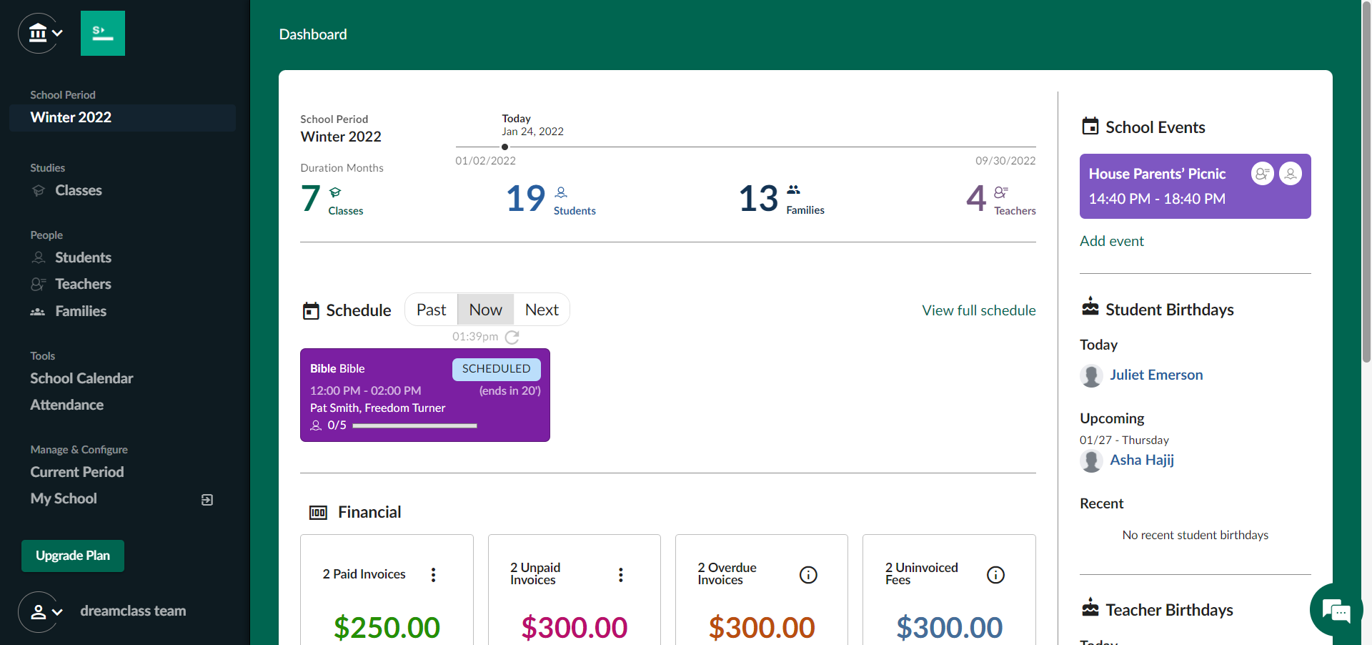Screen dimensions: 1372x645
Task: Open View full schedule link
Action: 978,310
